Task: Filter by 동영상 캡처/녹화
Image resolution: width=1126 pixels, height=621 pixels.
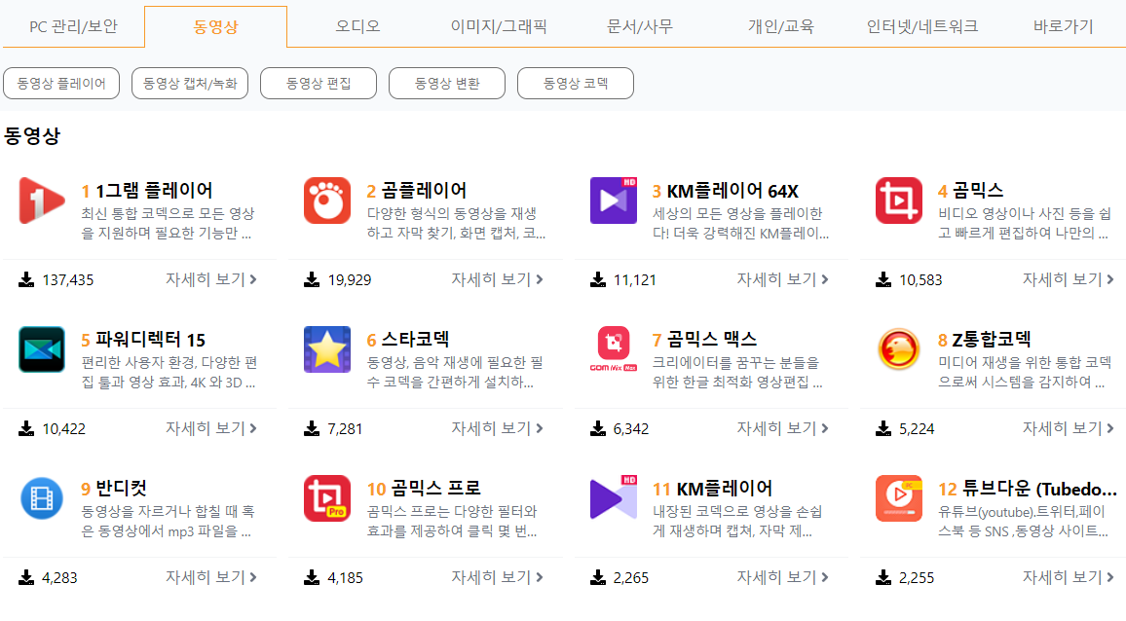Action: click(x=190, y=84)
